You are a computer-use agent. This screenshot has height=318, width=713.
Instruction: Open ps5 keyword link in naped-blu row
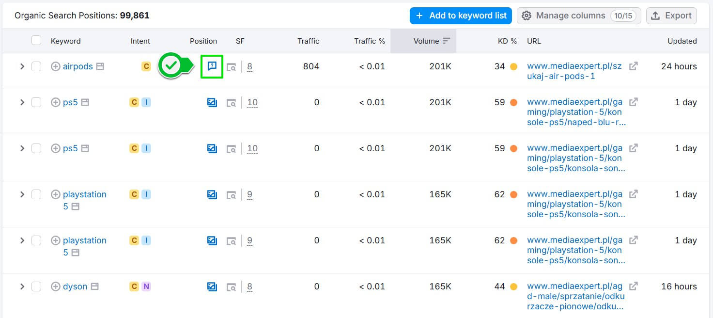[70, 102]
